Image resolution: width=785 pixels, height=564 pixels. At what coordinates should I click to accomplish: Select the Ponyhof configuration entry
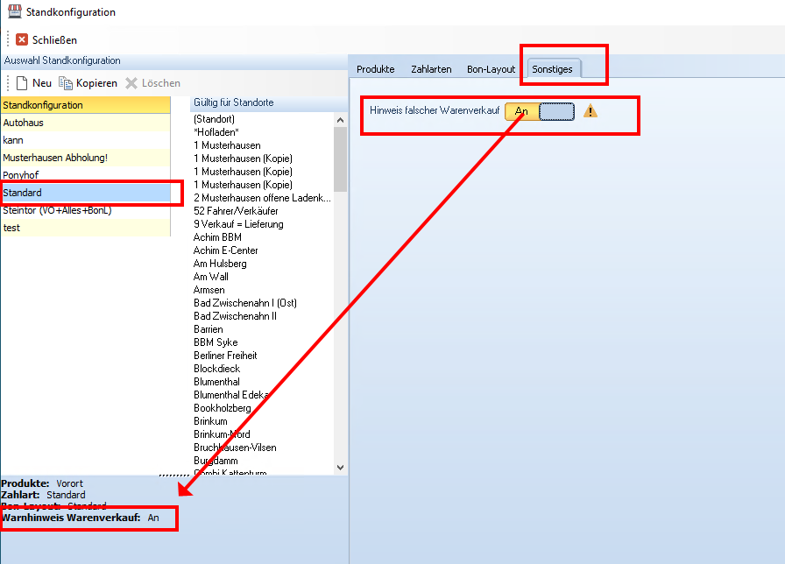pyautogui.click(x=21, y=175)
